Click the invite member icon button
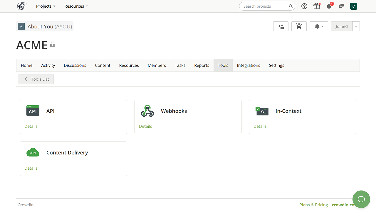The width and height of the screenshot is (376, 211). click(281, 26)
